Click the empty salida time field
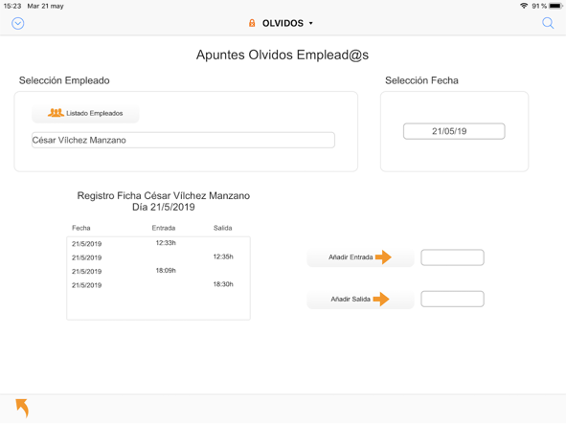This screenshot has height=424, width=566. [x=452, y=300]
